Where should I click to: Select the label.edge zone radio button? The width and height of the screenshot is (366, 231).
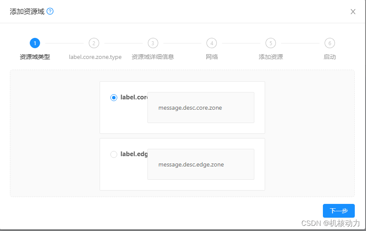click(x=114, y=154)
